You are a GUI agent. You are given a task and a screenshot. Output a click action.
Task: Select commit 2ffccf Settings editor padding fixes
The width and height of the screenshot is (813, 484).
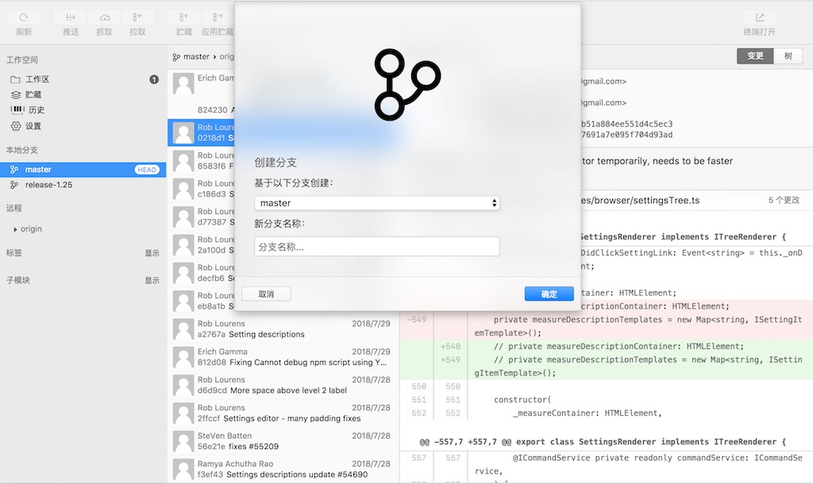click(283, 413)
